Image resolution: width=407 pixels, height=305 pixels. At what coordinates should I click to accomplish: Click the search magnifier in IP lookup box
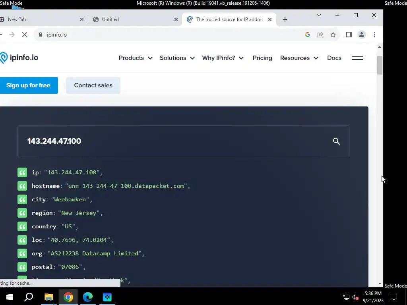click(336, 141)
